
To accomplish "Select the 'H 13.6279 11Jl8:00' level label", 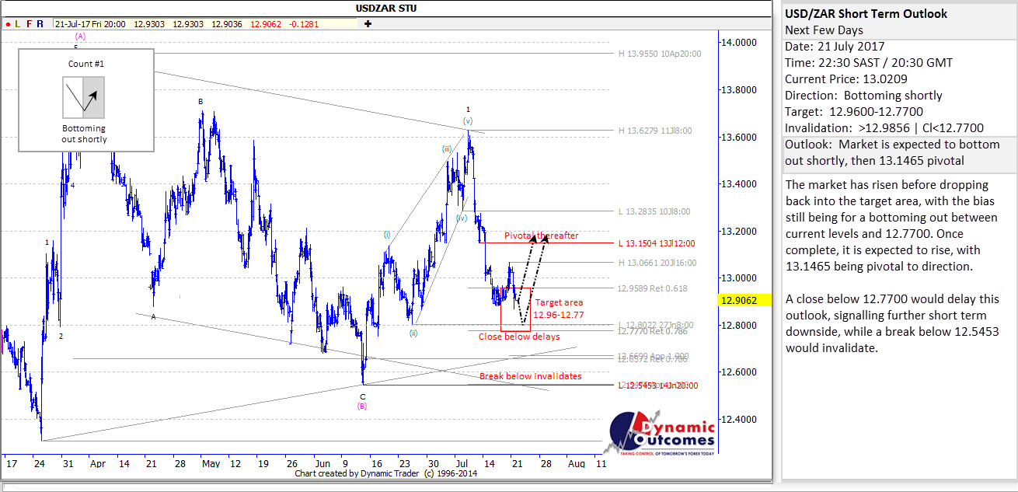I will (x=654, y=131).
